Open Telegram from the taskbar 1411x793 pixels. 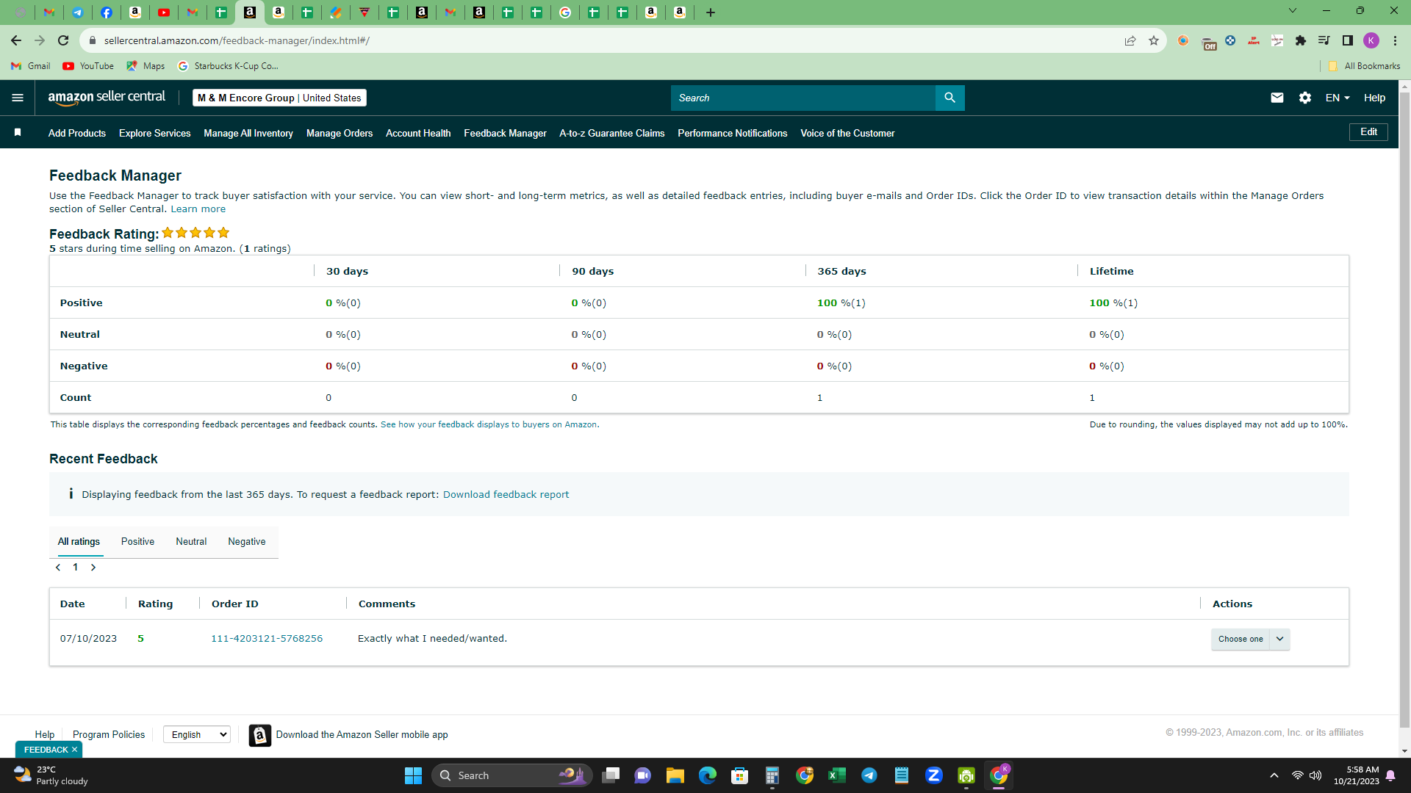tap(869, 775)
